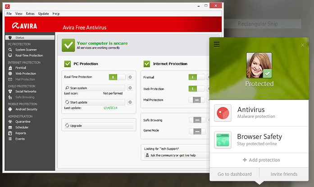Click the FireWall sidebar icon

pos(10,68)
